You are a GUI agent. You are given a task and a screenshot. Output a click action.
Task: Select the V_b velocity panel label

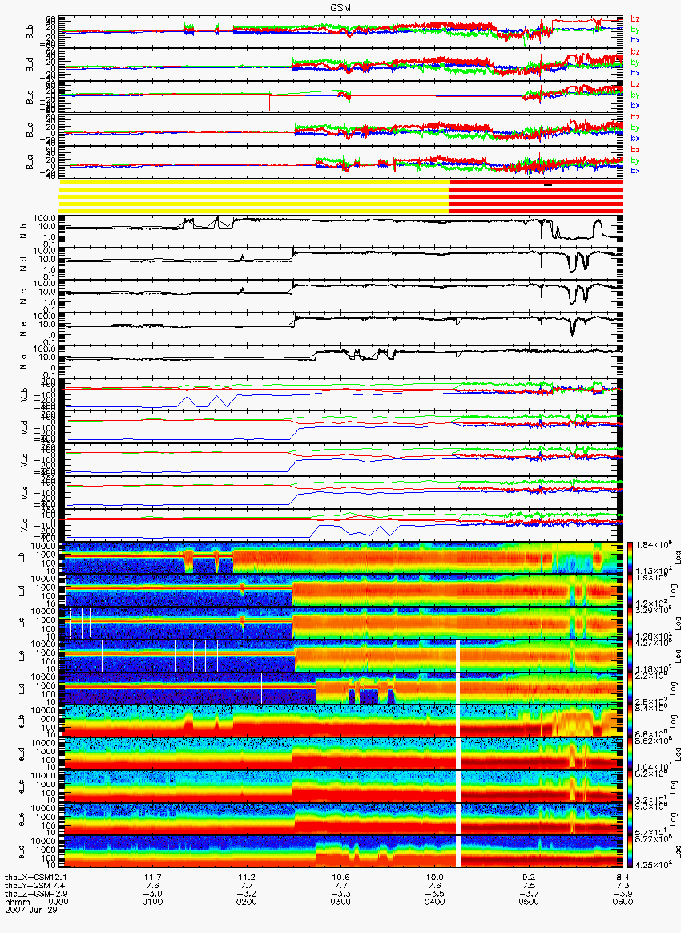coord(24,394)
